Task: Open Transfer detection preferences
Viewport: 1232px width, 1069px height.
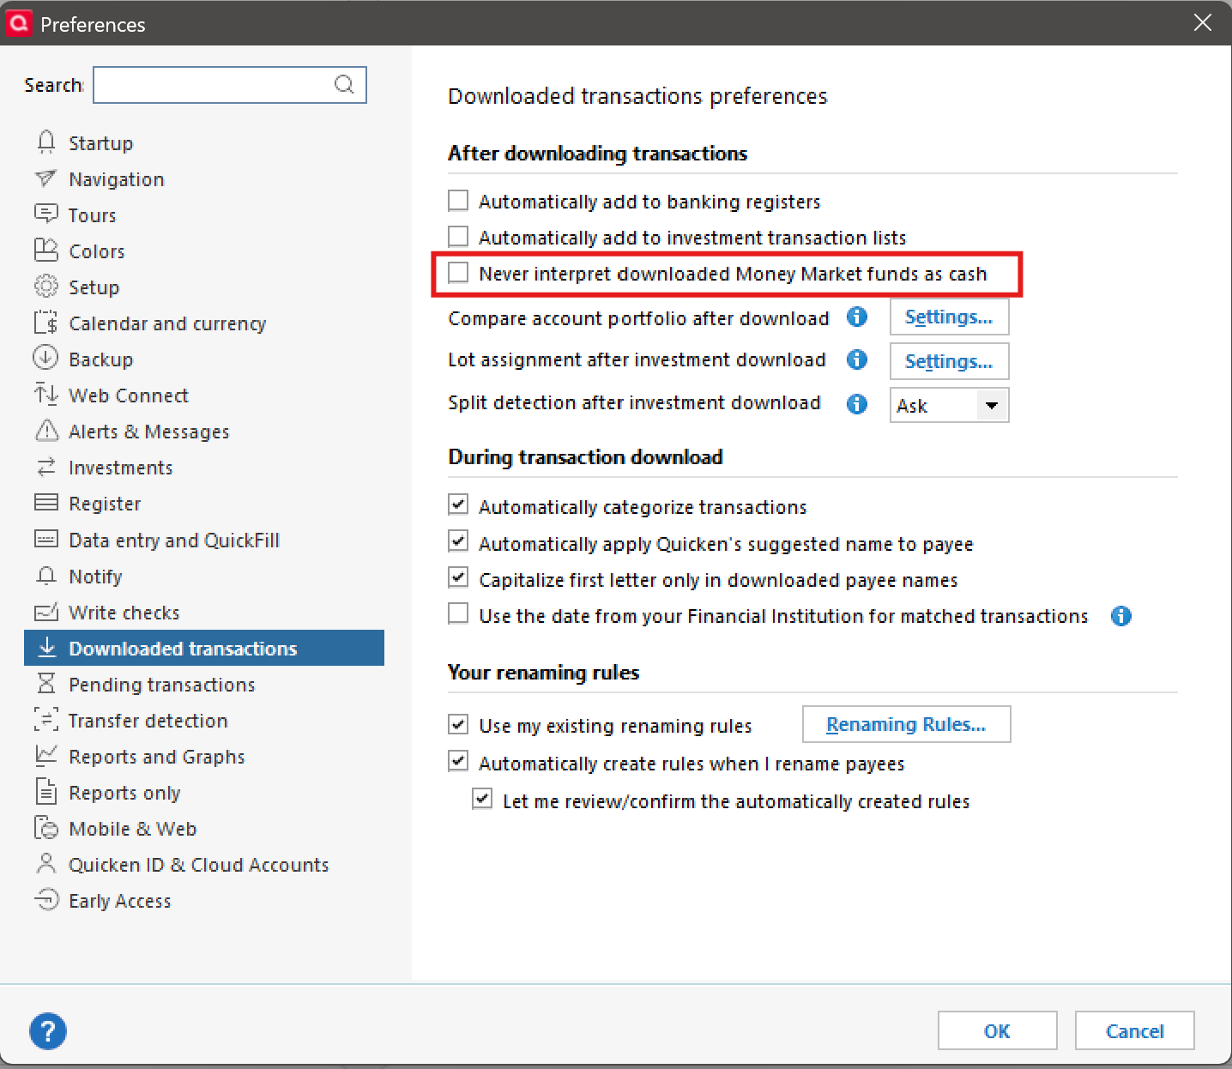Action: [204, 720]
